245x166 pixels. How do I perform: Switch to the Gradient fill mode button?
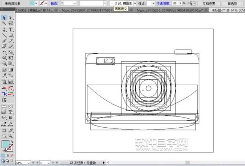tap(8, 155)
